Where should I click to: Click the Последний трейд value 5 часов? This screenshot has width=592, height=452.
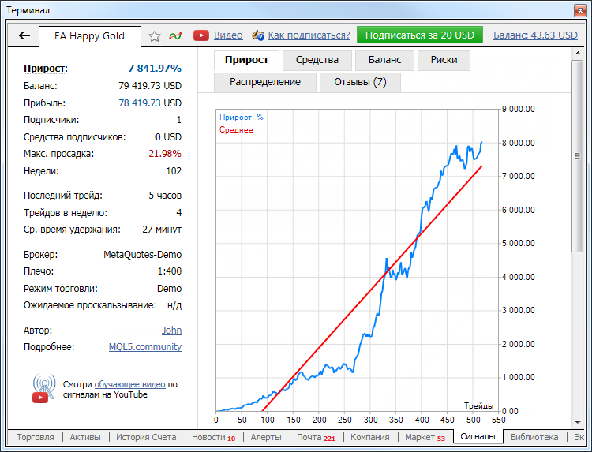click(x=165, y=196)
